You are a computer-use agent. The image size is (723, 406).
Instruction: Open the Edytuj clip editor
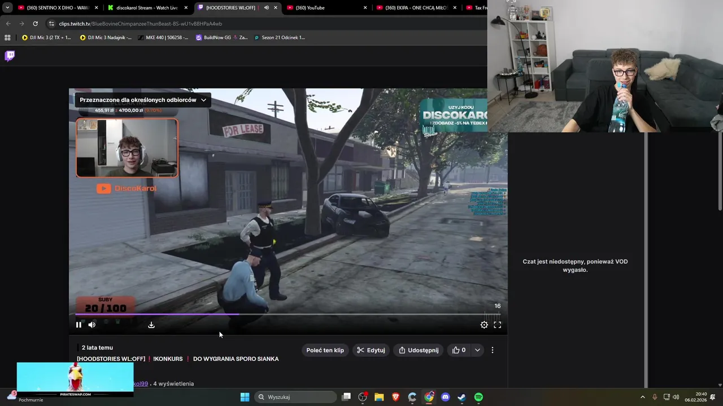coord(371,350)
